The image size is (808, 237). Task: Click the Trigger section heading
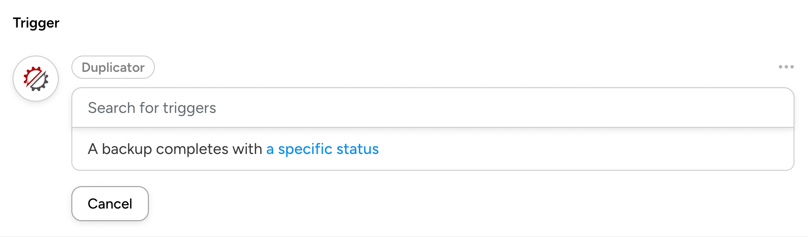(x=36, y=23)
